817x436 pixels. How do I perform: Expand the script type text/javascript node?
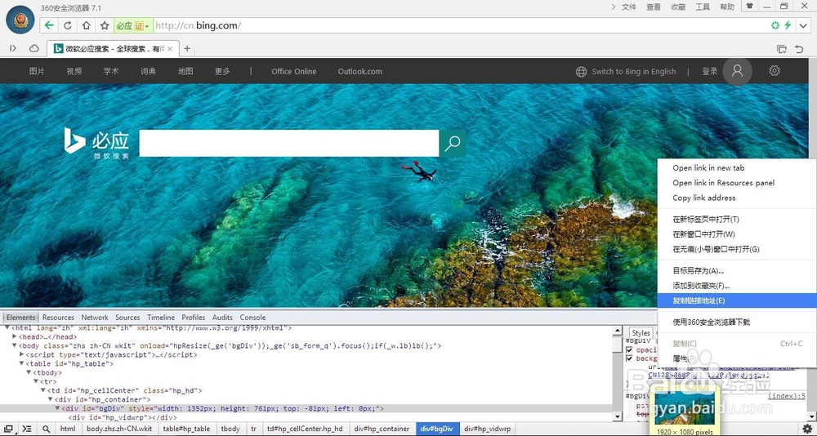pos(22,354)
